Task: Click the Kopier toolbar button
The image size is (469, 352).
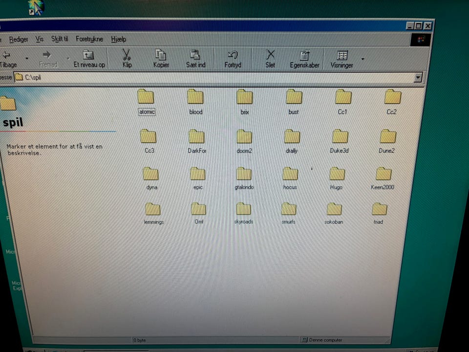Action: pyautogui.click(x=161, y=59)
